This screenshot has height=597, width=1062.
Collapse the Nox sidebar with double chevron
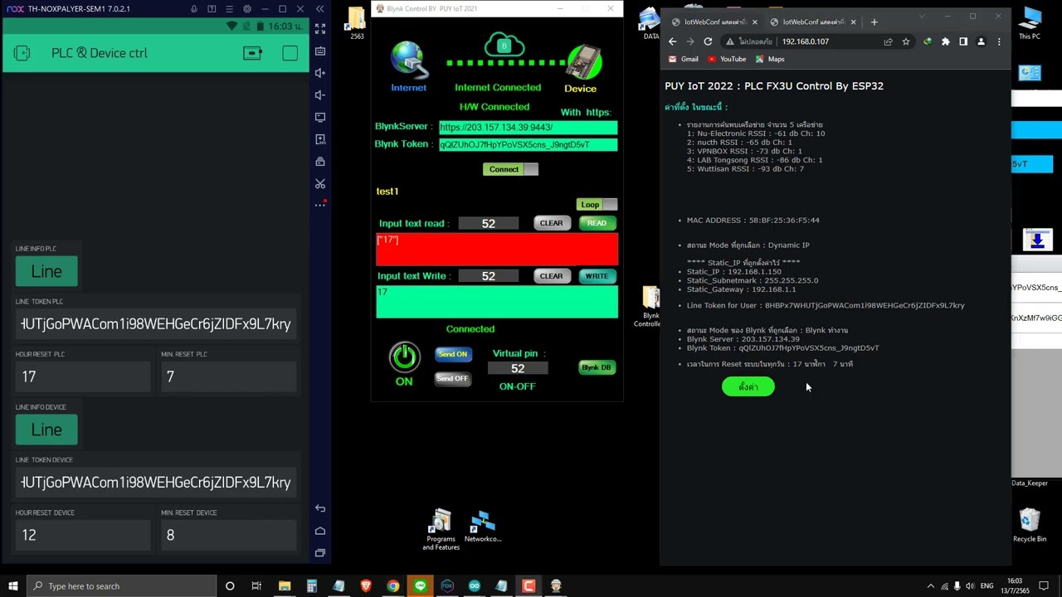pos(319,9)
